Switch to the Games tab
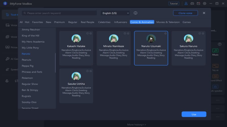The image size is (227, 127). (186, 22)
